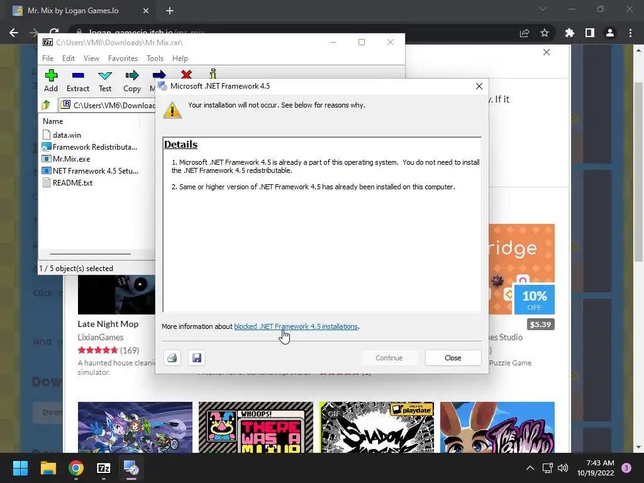Open the notification badge showing 3
The height and width of the screenshot is (483, 644).
click(x=626, y=468)
